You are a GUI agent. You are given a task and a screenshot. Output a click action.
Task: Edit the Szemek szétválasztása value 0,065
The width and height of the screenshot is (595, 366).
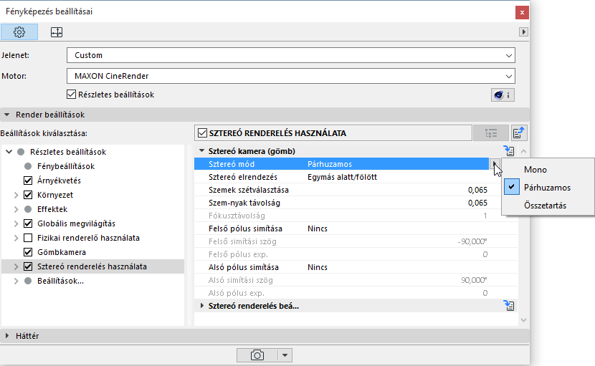477,190
